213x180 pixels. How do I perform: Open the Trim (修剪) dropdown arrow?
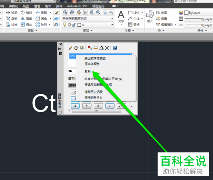pyautogui.click(x=50, y=13)
